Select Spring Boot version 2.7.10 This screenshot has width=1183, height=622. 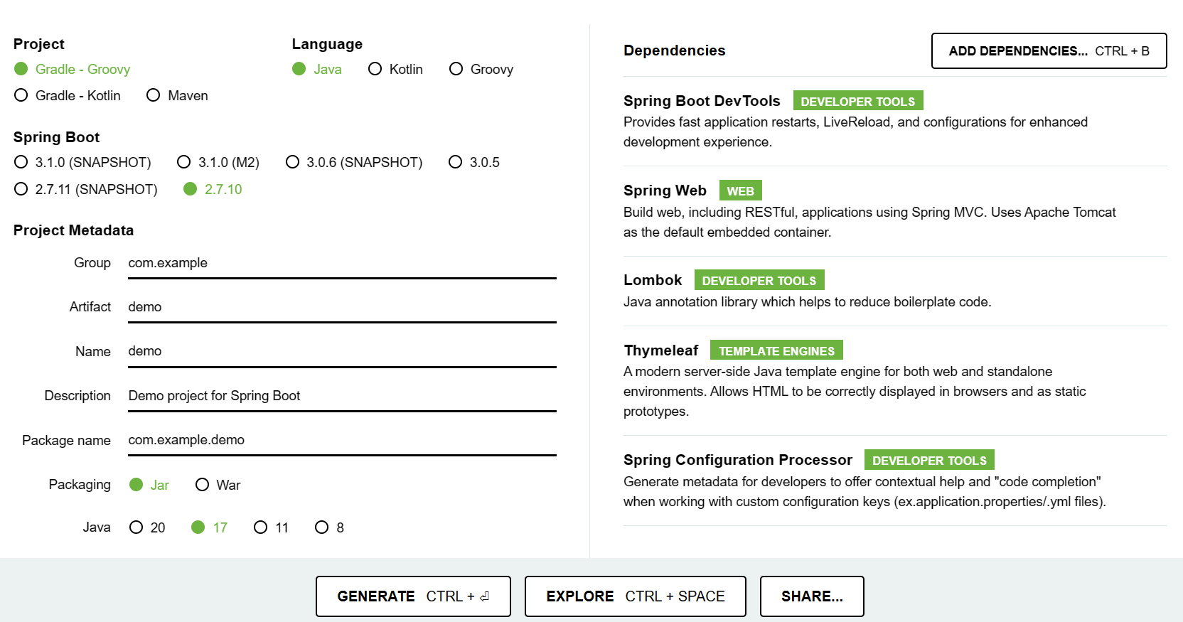[213, 189]
